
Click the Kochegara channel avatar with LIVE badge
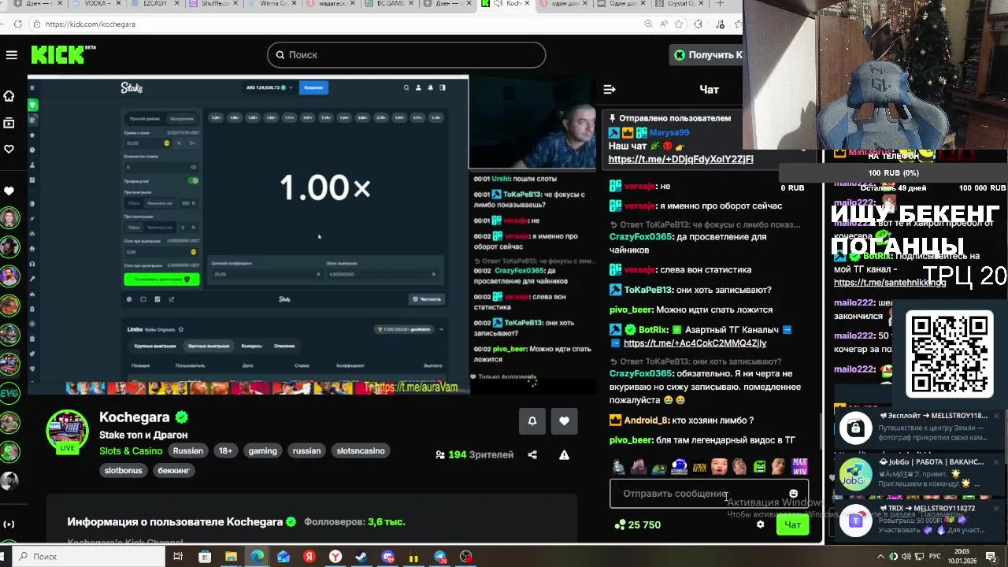click(67, 432)
